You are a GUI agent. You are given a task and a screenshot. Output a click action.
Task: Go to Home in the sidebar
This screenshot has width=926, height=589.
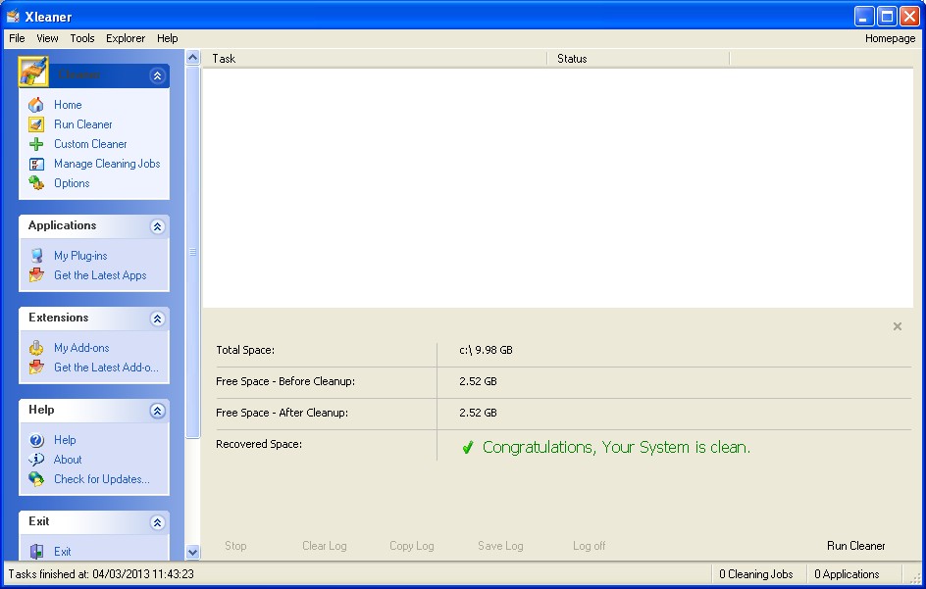68,105
